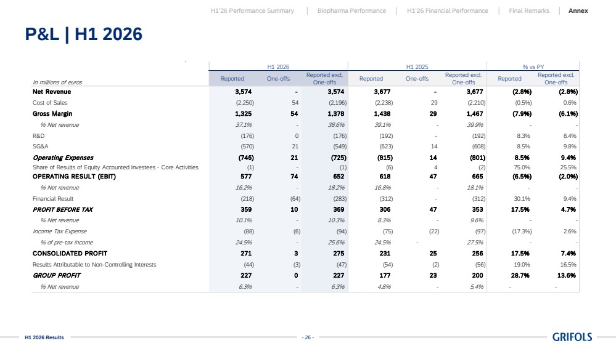Image resolution: width=616 pixels, height=346 pixels.
Task: Select the Net Revenue row label
Action: pyautogui.click(x=52, y=92)
